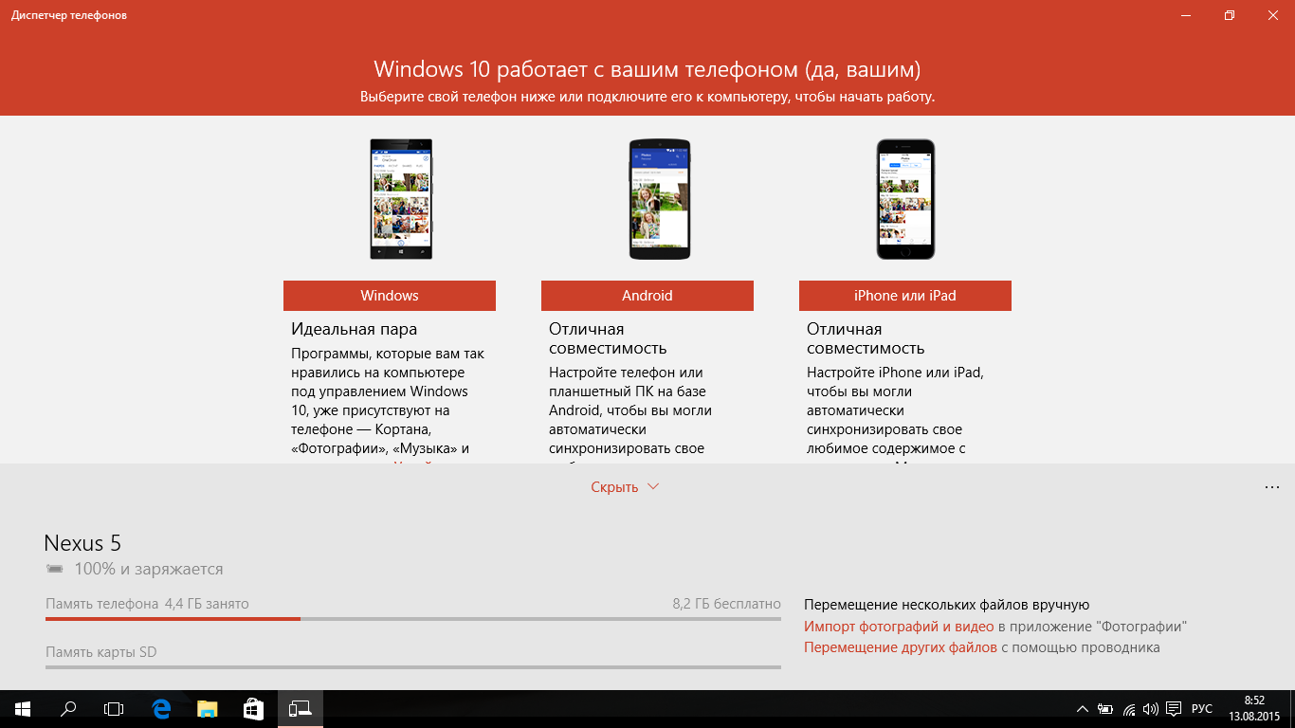The height and width of the screenshot is (728, 1295).
Task: Click the phone memory usage bar
Action: [413, 619]
